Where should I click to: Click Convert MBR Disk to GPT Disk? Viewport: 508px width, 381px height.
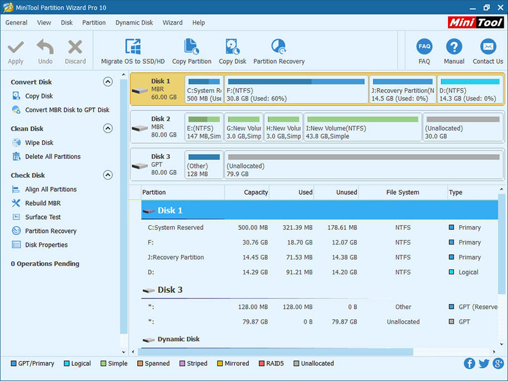point(67,110)
